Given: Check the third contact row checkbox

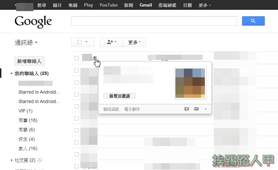Looking at the screenshot, I should coord(77,82).
